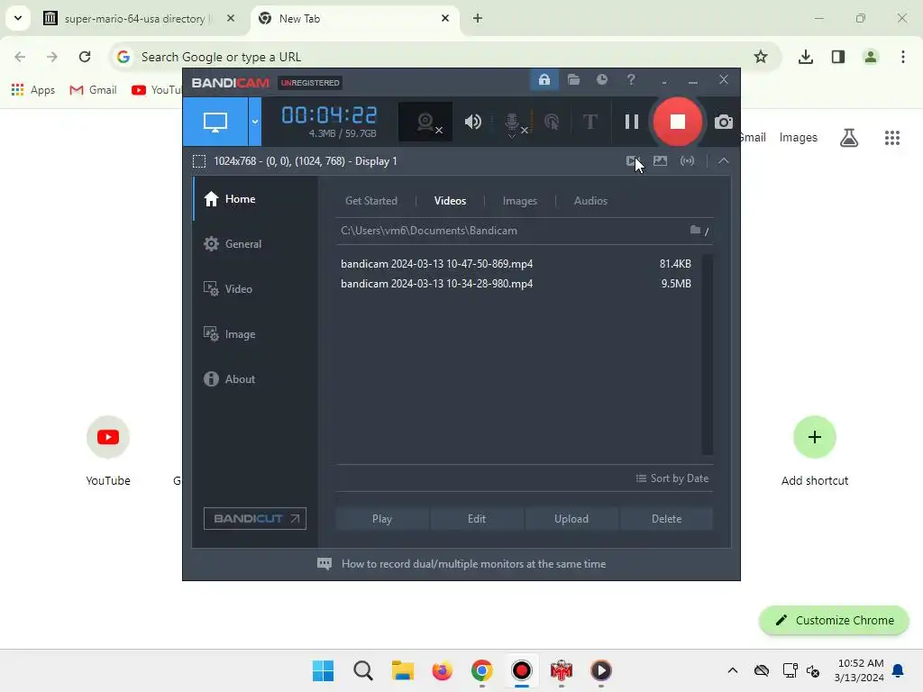The height and width of the screenshot is (692, 923).
Task: Click Customize Chrome button
Action: 834,620
